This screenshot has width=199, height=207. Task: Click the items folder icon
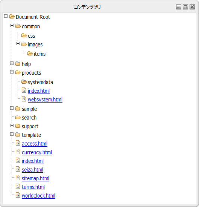tap(30, 54)
